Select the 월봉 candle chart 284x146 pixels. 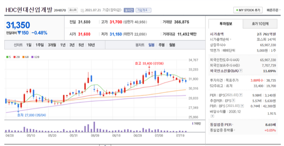tap(172, 45)
